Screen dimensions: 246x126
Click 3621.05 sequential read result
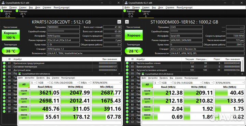click(45, 93)
